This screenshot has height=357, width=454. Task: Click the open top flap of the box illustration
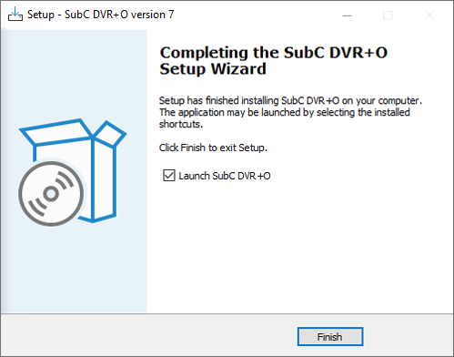[x=56, y=131]
